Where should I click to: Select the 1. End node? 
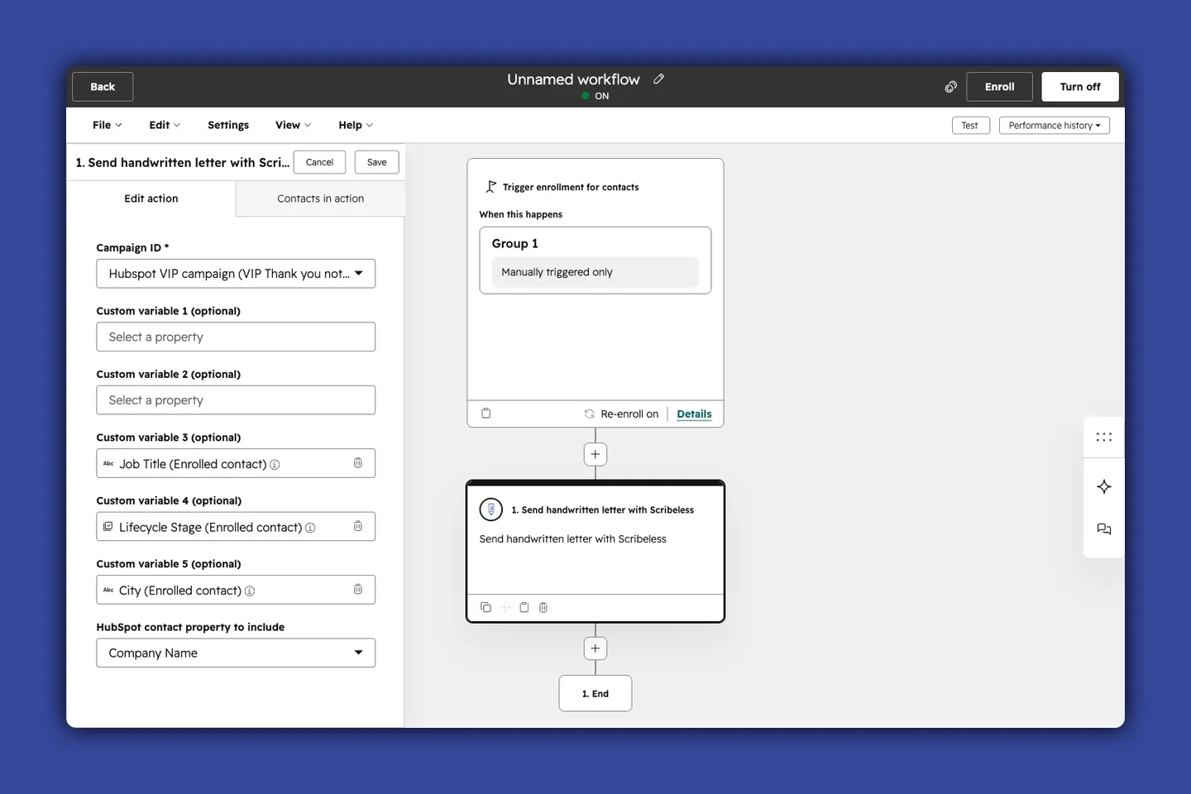595,694
